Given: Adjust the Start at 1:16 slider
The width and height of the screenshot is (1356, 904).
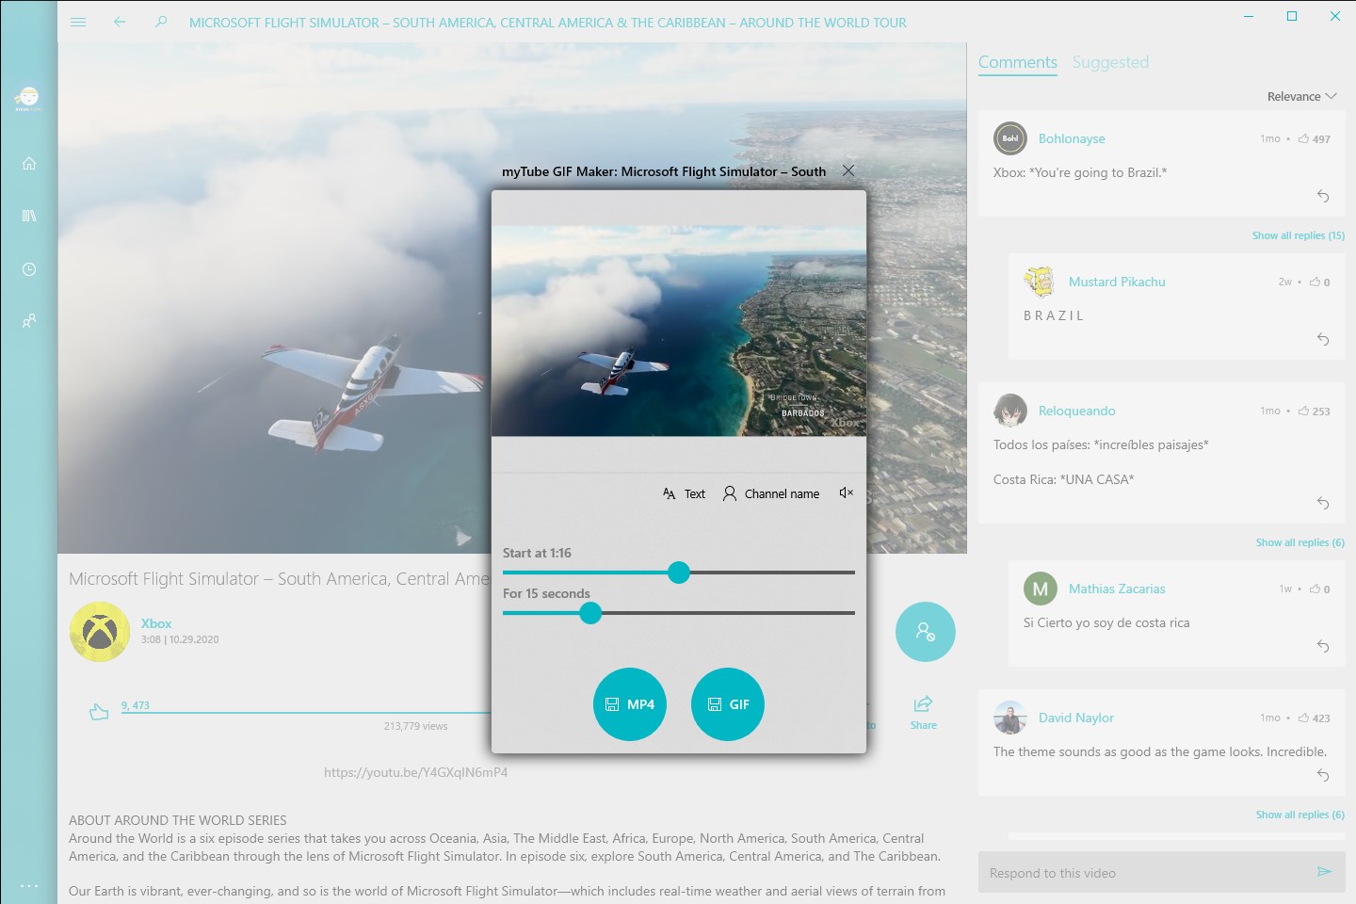Looking at the screenshot, I should (x=679, y=573).
